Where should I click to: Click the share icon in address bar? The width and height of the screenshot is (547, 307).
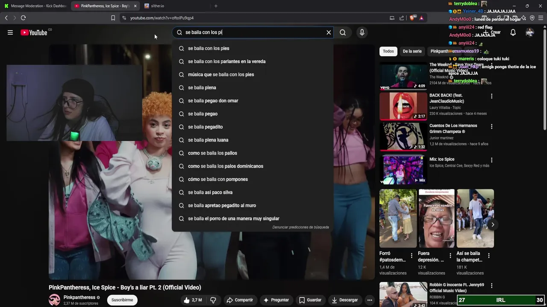[402, 18]
